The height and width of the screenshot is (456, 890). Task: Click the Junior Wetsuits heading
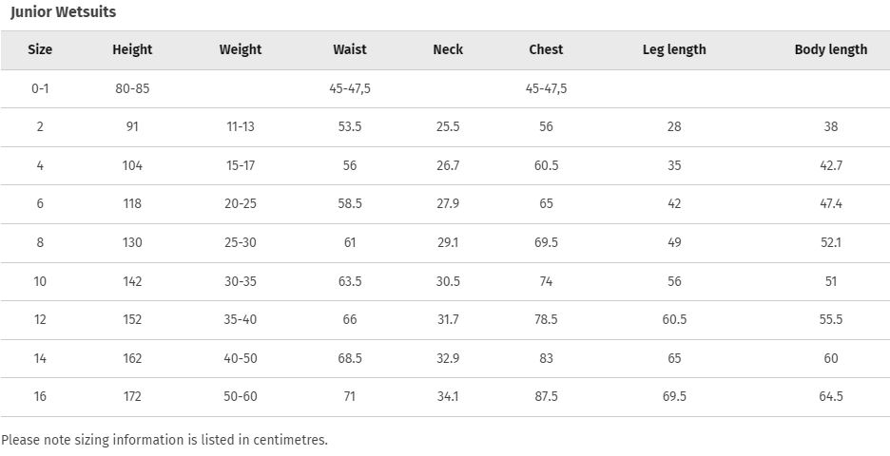(x=63, y=12)
